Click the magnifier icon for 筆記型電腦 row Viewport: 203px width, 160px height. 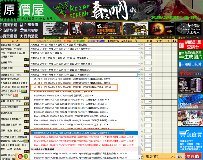[x=142, y=49]
